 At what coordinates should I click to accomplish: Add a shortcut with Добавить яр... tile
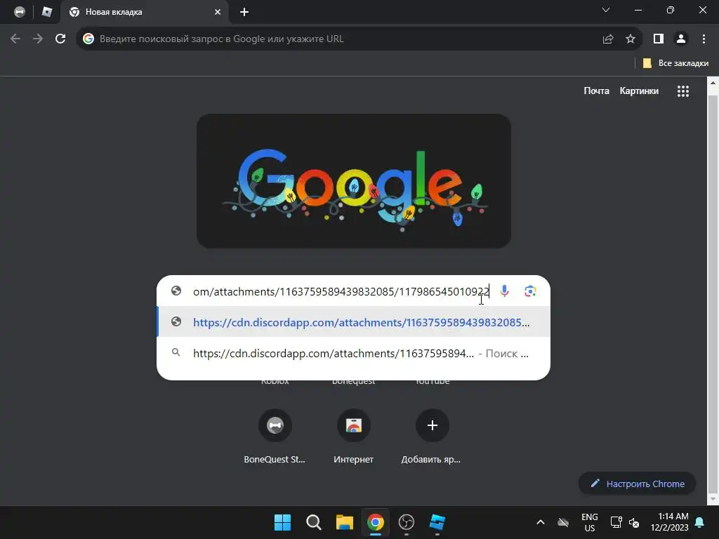[432, 437]
